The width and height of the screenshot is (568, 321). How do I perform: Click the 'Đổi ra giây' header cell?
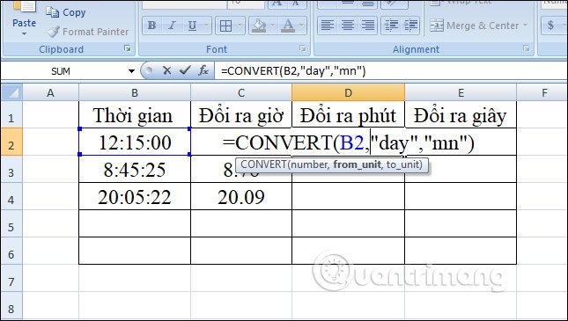461,114
